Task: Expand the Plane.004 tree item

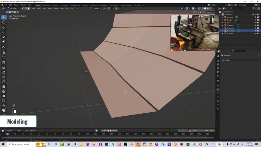Action: pyautogui.click(x=223, y=33)
